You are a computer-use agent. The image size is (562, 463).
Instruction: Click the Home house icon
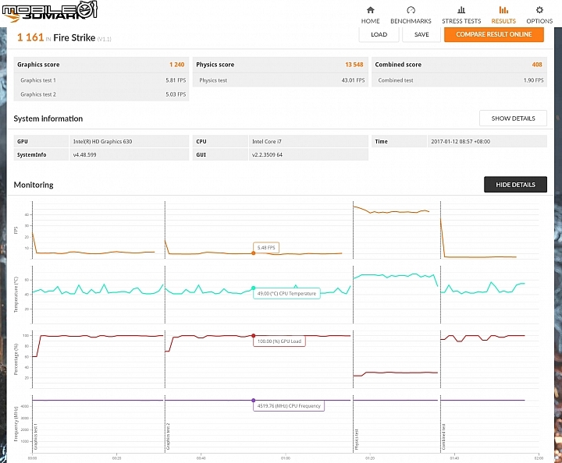tap(371, 9)
